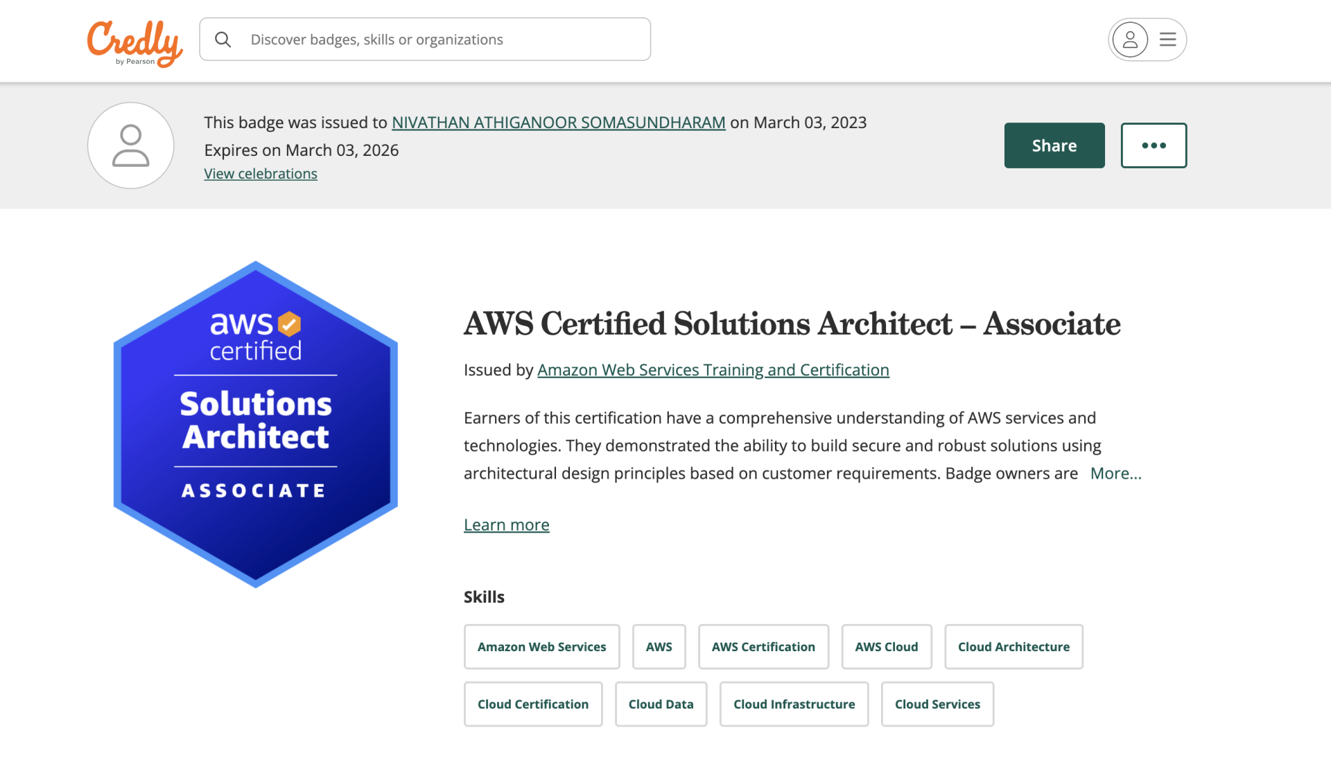Image resolution: width=1331 pixels, height=764 pixels.
Task: Focus the Discover badges search field
Action: coord(425,39)
